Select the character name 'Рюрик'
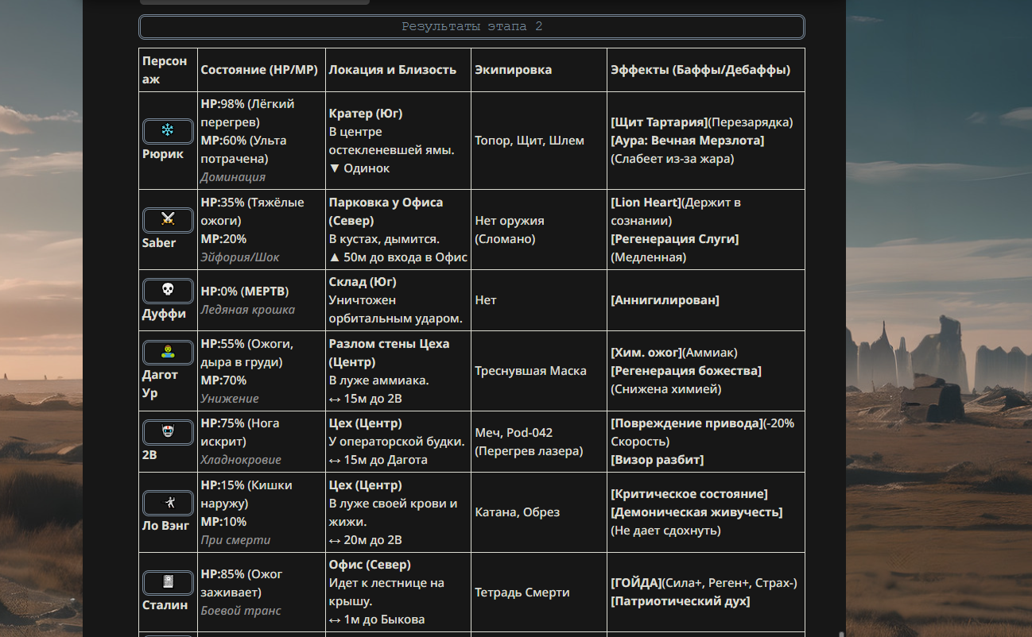 pos(163,154)
